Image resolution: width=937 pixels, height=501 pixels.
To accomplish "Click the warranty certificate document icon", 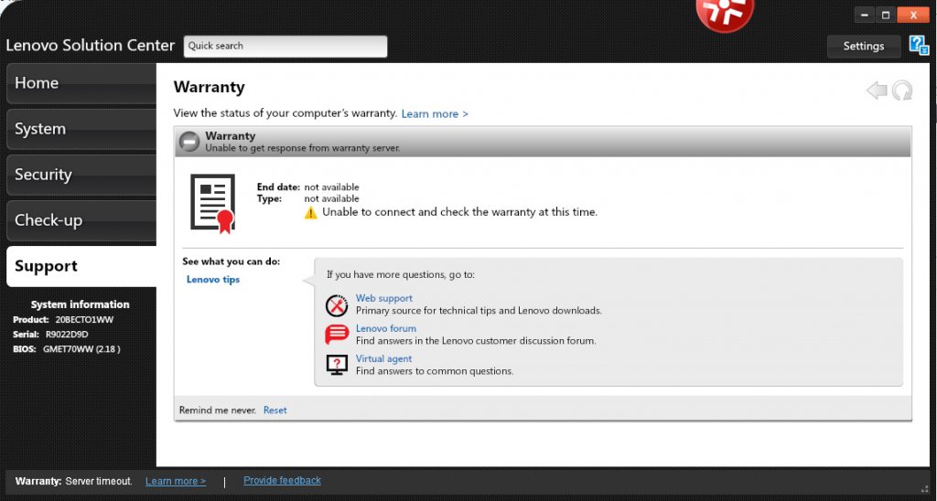I will (212, 204).
